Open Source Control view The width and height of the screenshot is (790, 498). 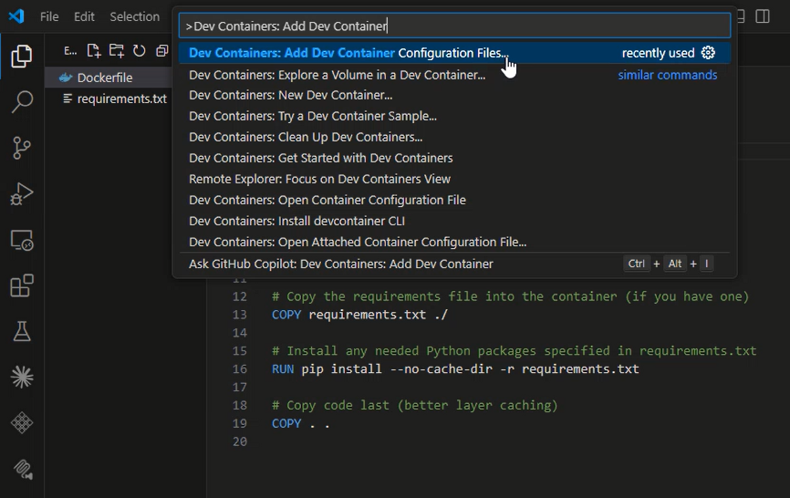22,148
